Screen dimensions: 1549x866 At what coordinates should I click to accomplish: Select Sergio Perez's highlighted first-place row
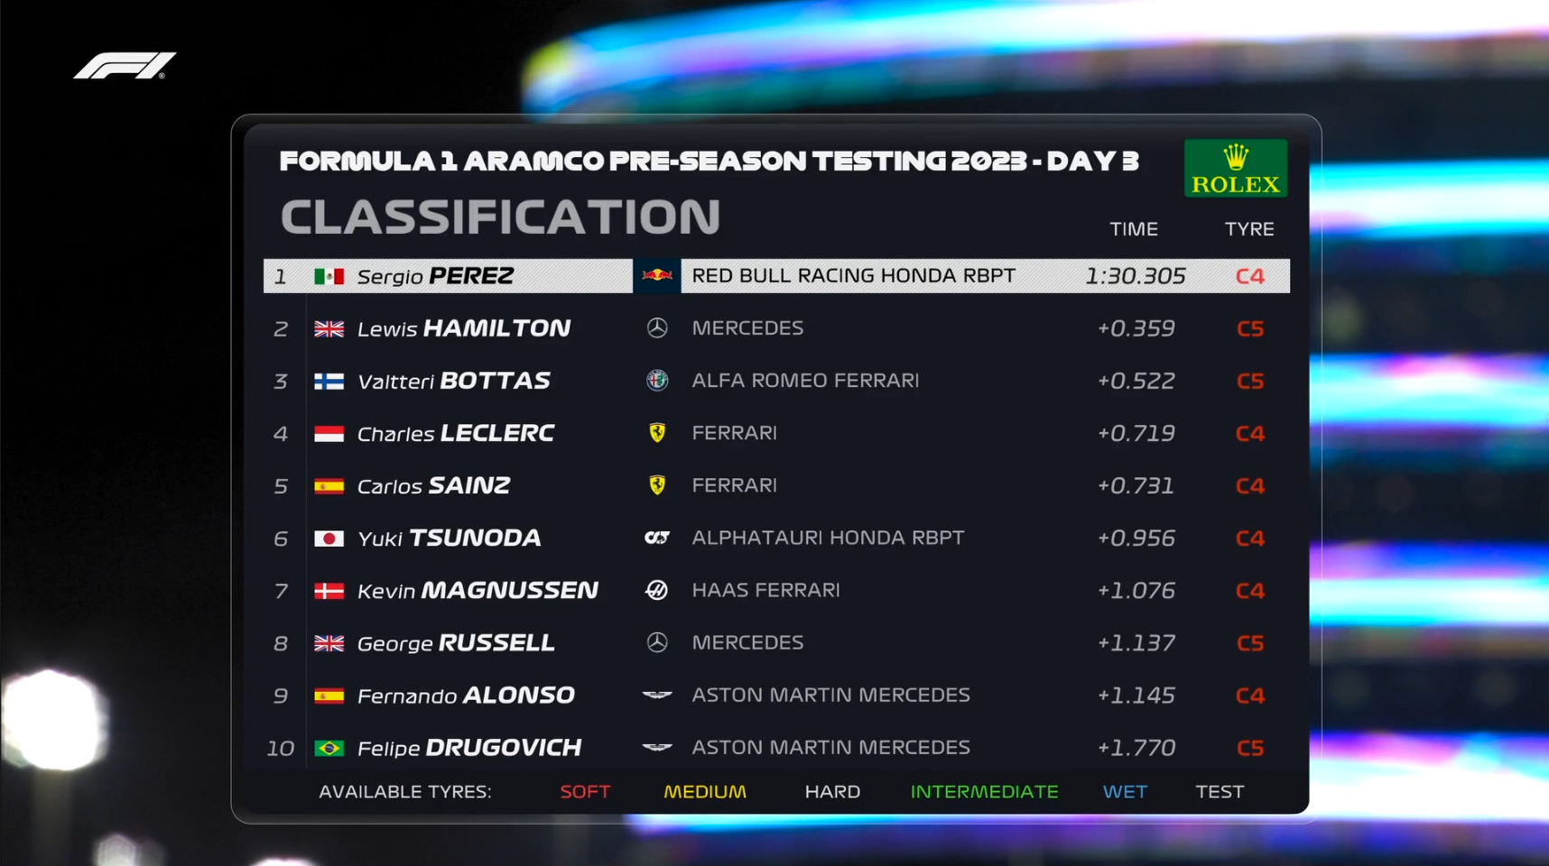pos(776,276)
